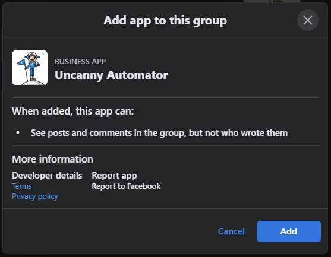The image size is (331, 257).
Task: Click the Uncanny Automator astronaut app icon
Action: [x=30, y=68]
